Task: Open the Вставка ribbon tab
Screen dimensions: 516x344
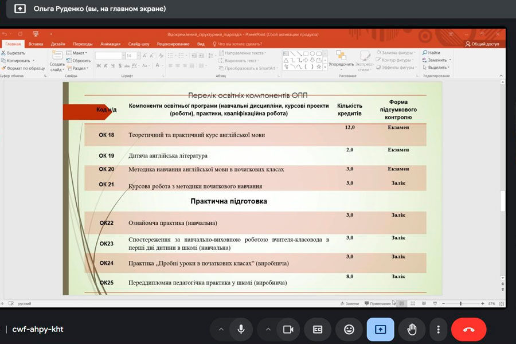Action: [x=36, y=44]
